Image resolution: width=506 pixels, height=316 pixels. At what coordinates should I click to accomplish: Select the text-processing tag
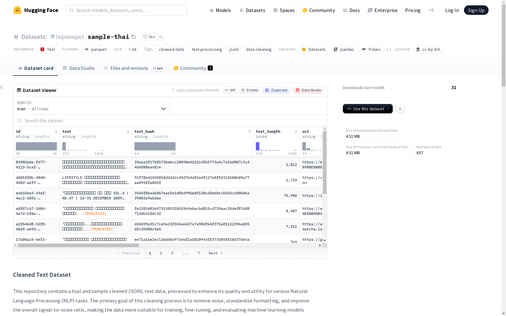point(207,49)
